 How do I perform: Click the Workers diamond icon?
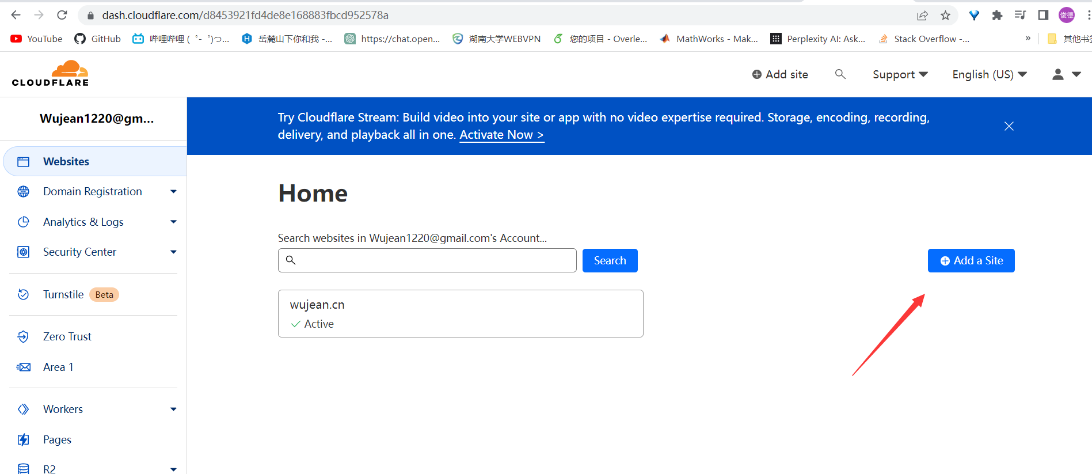pyautogui.click(x=24, y=409)
